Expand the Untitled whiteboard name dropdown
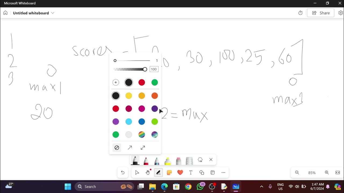Screen dimensions: 344x193 [53, 13]
